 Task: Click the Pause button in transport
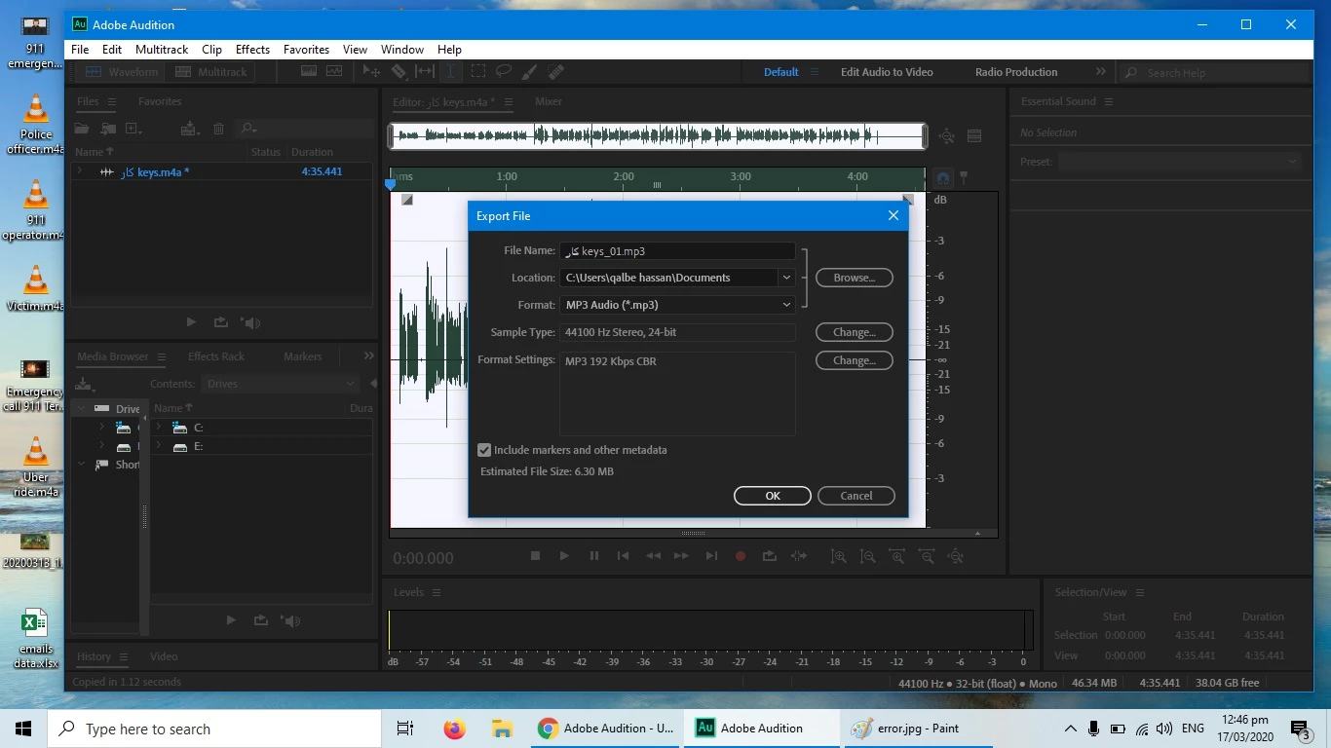(x=593, y=556)
